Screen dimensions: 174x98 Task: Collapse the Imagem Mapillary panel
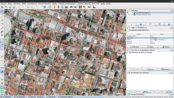click(x=128, y=94)
